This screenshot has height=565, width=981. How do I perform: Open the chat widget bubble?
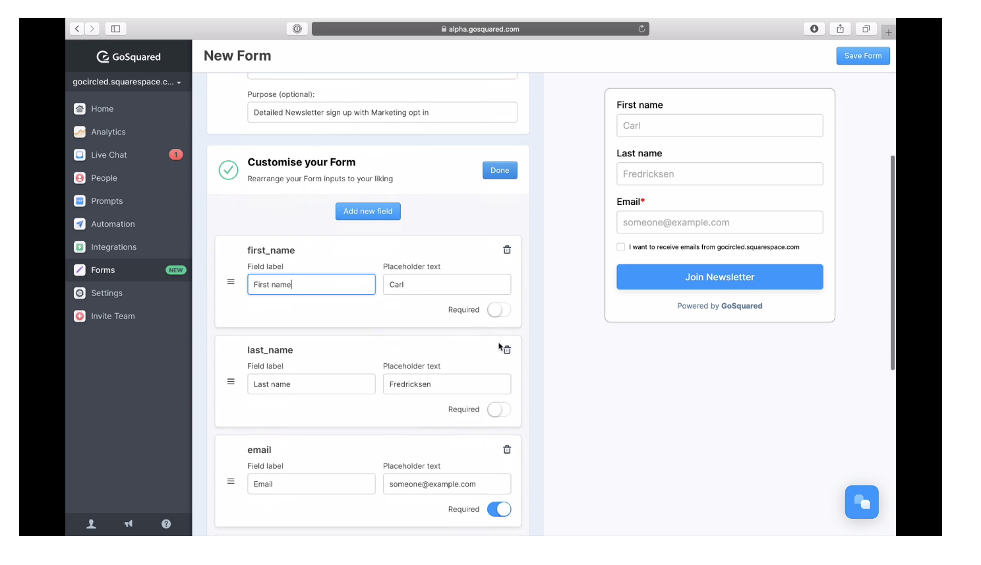(862, 502)
